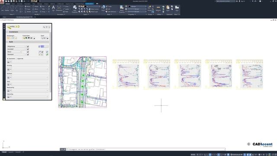Click the Paste button

(x=168, y=8)
